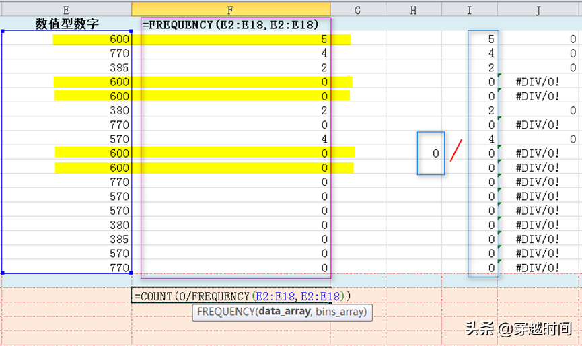Click cell showing =FREQUENCY(E2:E18,E2:E18) text
Image resolution: width=582 pixels, height=346 pixels.
click(x=231, y=24)
